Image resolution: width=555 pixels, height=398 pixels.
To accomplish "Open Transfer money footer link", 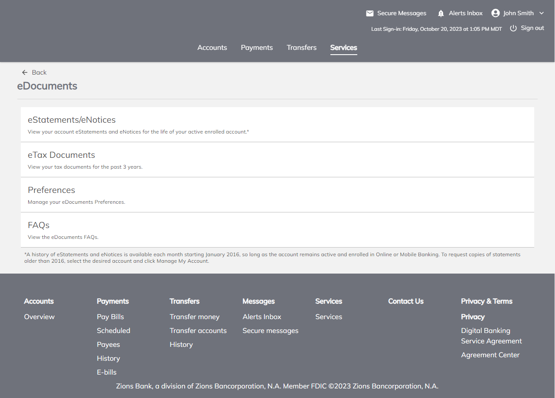I will click(194, 317).
